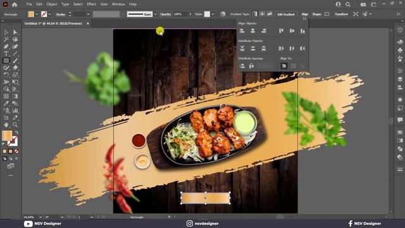Set Gradient fill mode below swatches
This screenshot has width=405, height=228.
click(11, 151)
